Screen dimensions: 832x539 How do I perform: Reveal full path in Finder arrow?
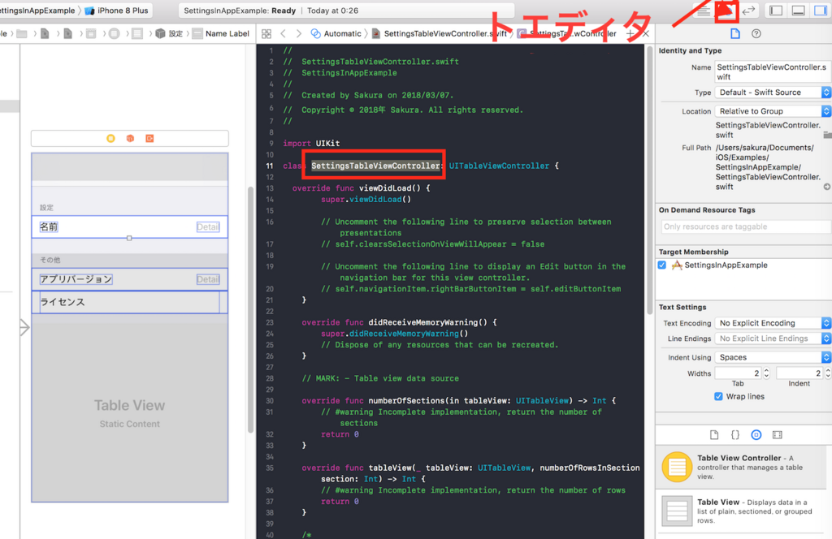click(827, 187)
